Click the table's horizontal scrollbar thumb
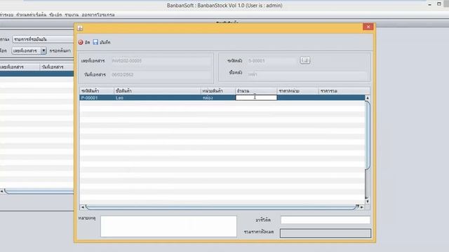Image resolution: width=449 pixels, height=252 pixels. tap(222, 207)
